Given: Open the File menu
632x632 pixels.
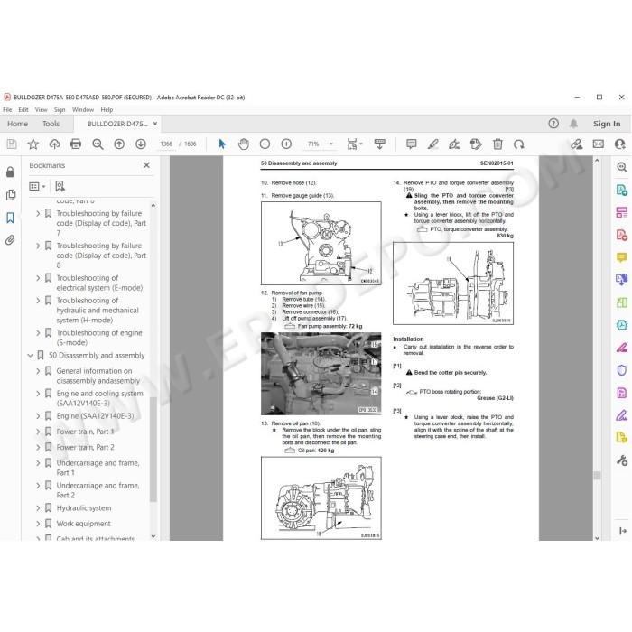Looking at the screenshot, I should pos(7,109).
